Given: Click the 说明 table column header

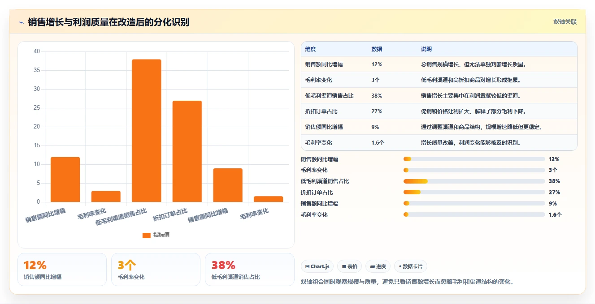Looking at the screenshot, I should tap(426, 49).
